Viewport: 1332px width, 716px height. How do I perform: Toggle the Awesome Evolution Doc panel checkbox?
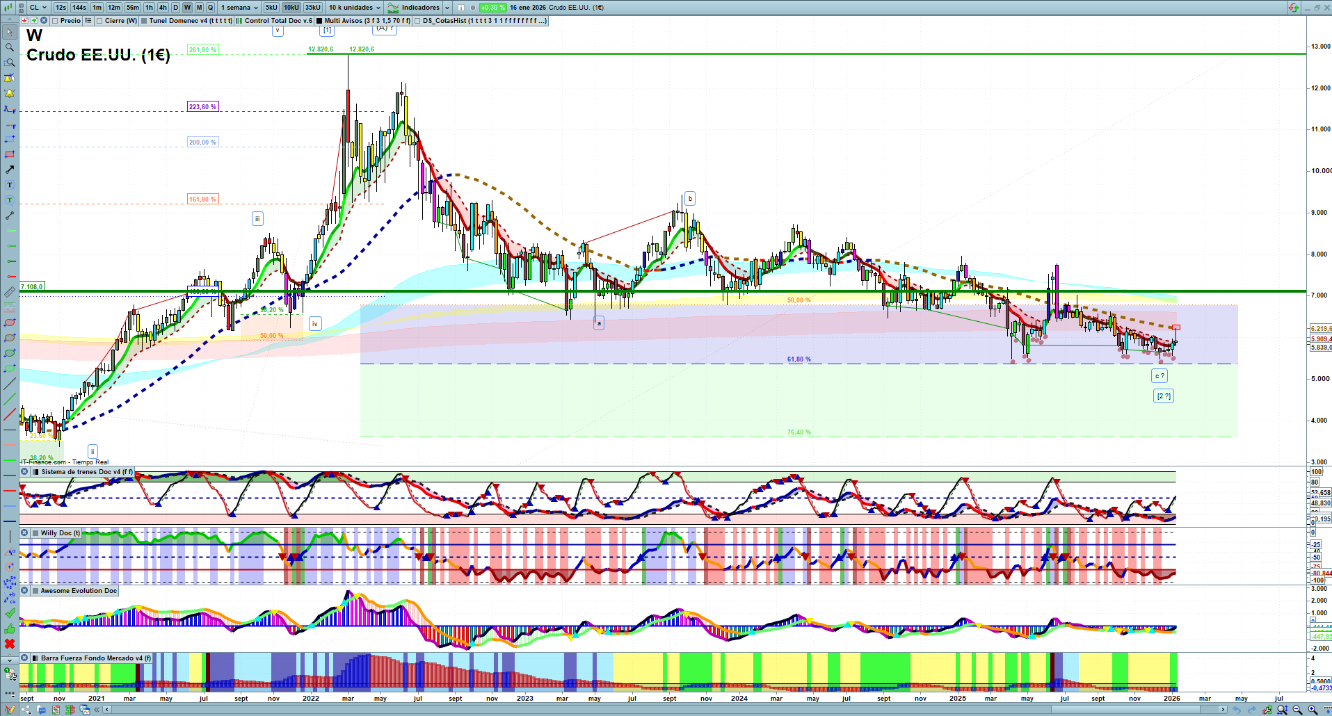pos(35,591)
